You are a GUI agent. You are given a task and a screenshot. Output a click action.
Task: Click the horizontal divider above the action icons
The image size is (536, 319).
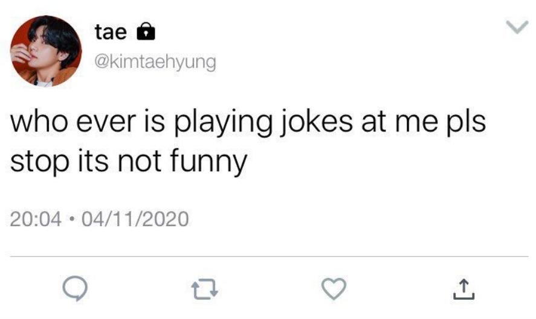(268, 257)
